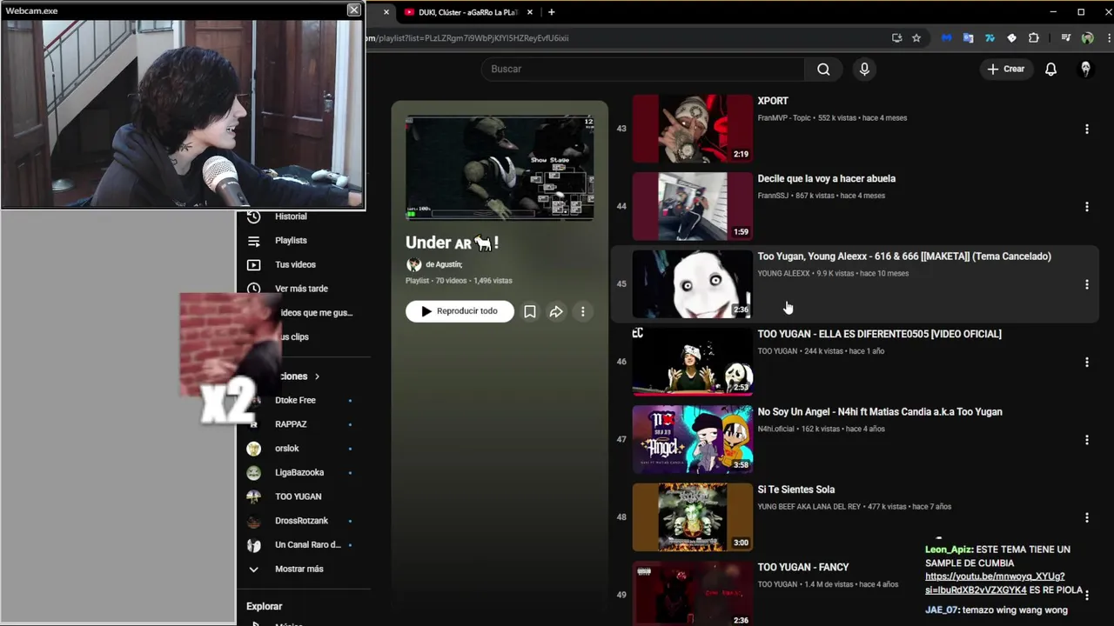Open more options for No Soy Un Angel
The height and width of the screenshot is (626, 1114).
1086,440
